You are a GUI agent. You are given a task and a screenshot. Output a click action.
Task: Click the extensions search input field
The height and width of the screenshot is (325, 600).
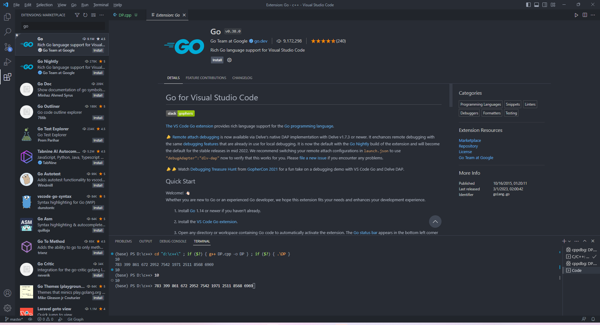pos(62,26)
